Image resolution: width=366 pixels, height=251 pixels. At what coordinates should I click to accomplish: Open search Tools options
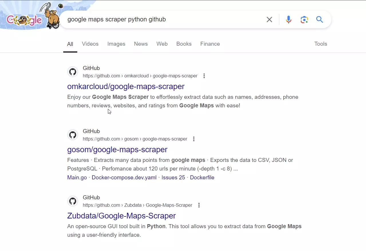click(x=320, y=44)
